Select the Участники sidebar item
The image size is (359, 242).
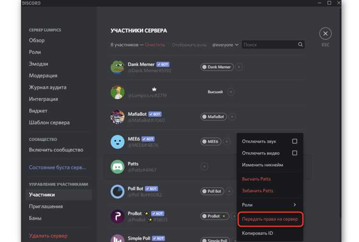coord(58,195)
